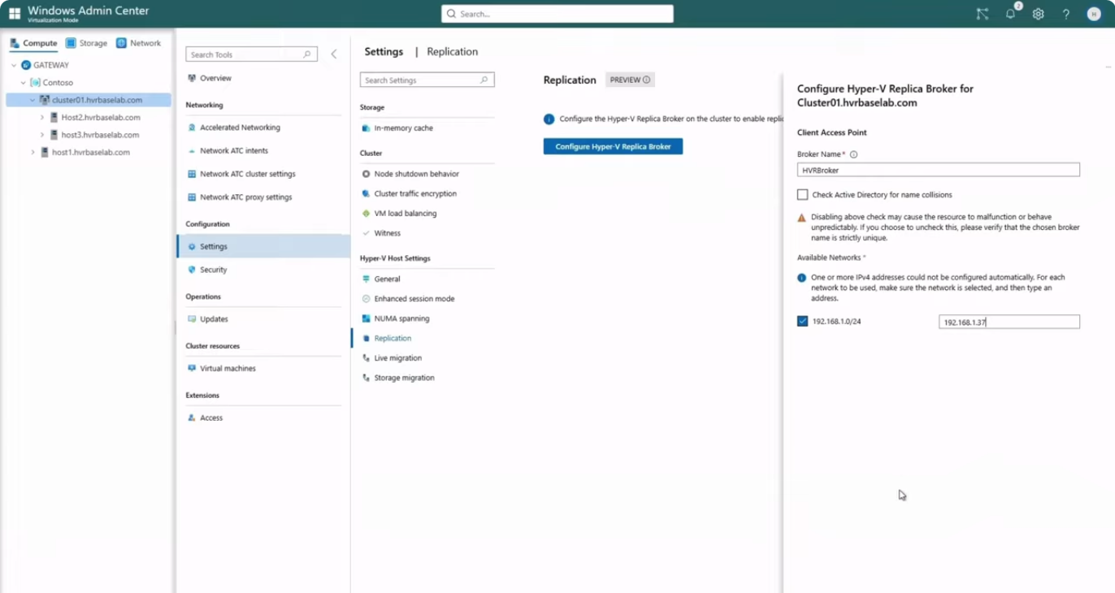Click inside the IP address input field
1115x593 pixels.
click(x=1008, y=321)
